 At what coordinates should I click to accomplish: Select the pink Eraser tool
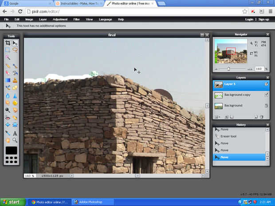tap(8, 73)
